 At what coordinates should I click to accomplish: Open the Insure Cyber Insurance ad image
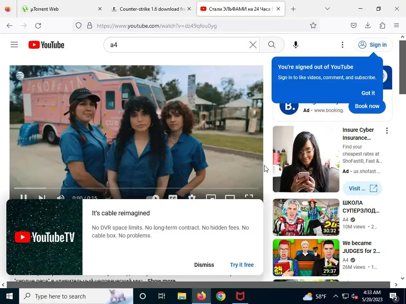pyautogui.click(x=306, y=159)
